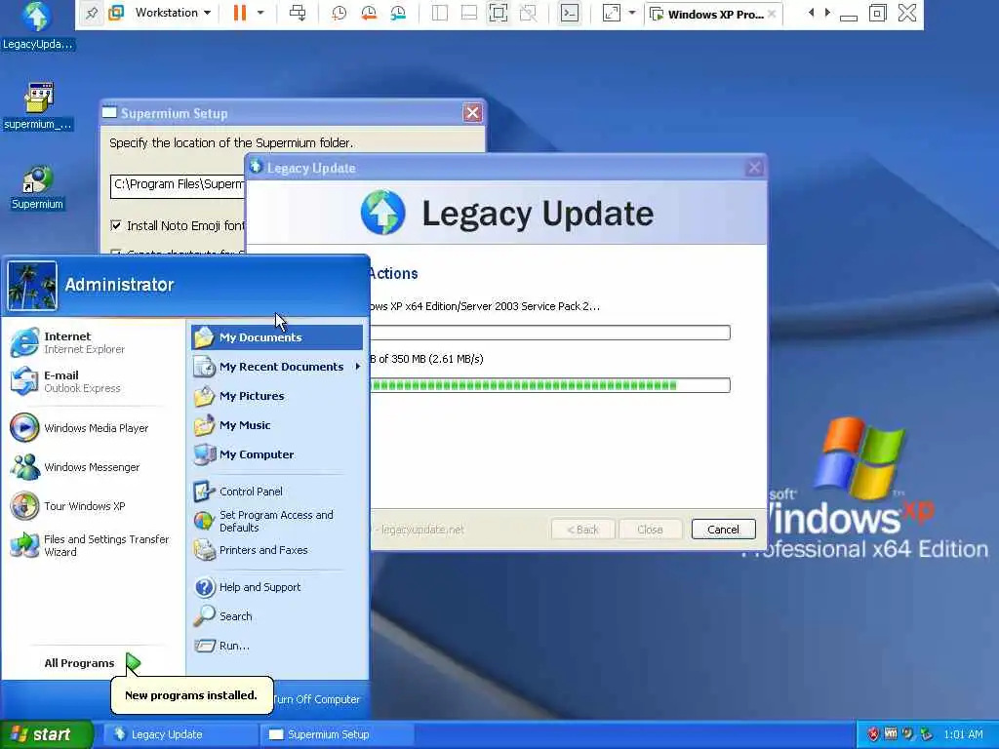
Task: Click the New programs installed balloon
Action: click(191, 694)
